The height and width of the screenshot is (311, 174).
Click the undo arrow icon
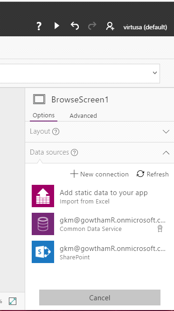tap(75, 26)
